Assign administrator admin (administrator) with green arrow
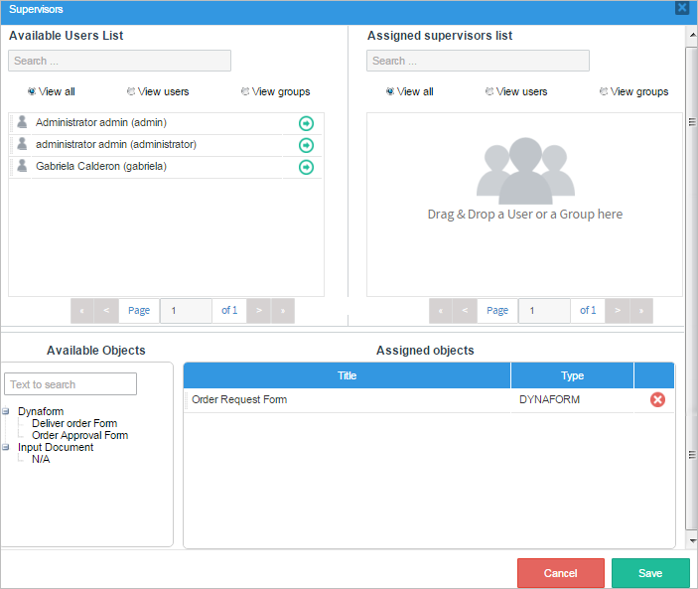The height and width of the screenshot is (589, 698). tap(306, 145)
